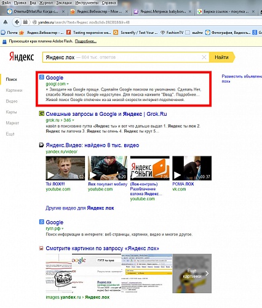Open the Разместить объявление link
262x308 pixels.
242,79
